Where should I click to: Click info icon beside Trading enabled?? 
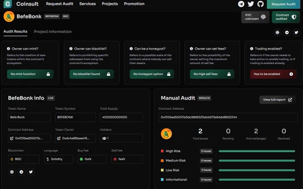tap(252, 48)
